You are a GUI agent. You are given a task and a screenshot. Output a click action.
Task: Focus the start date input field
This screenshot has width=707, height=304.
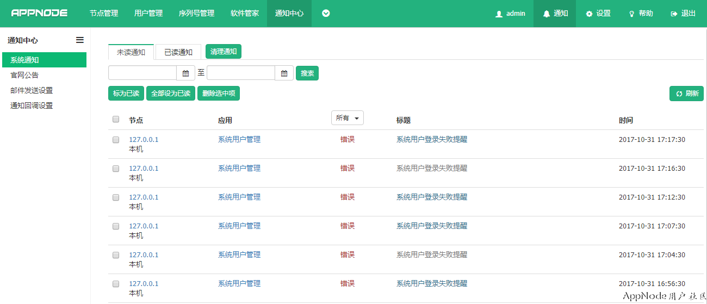142,73
